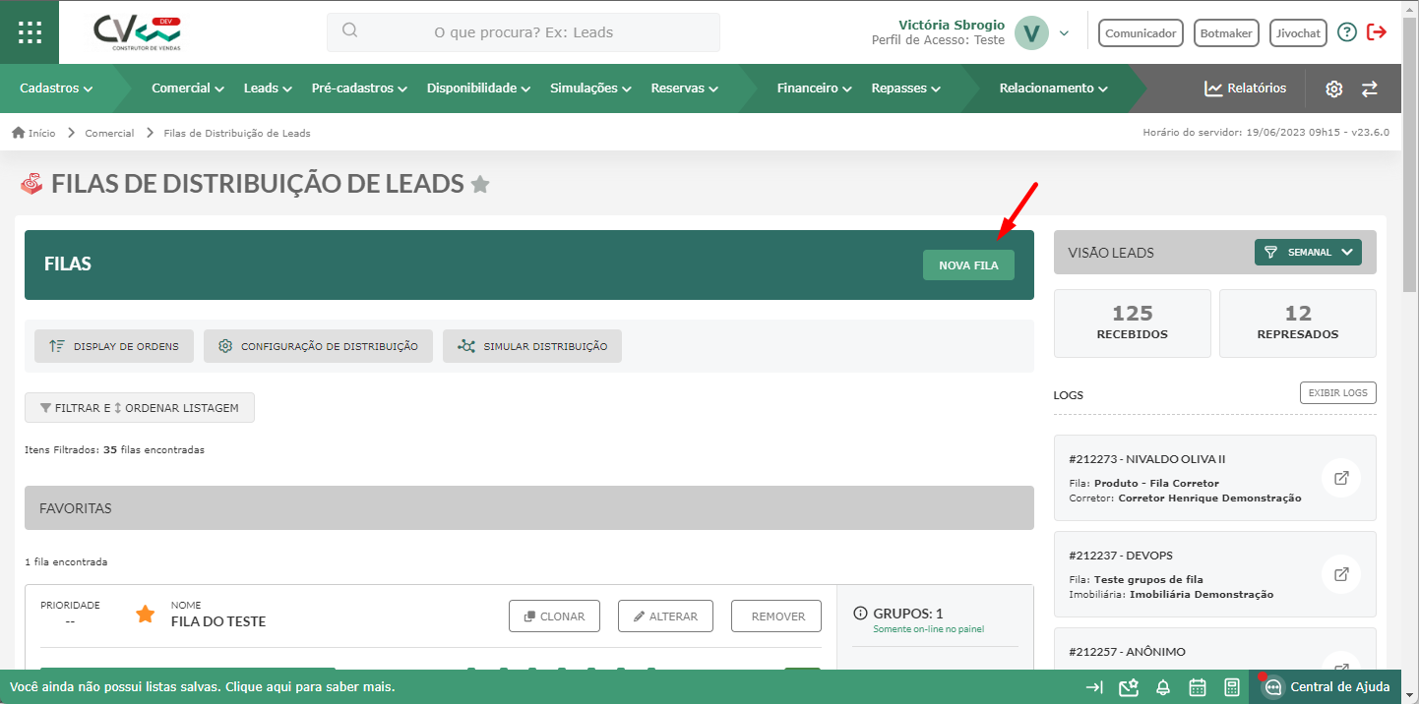Image resolution: width=1419 pixels, height=704 pixels.
Task: Open external link for #212237 DevOps log
Action: [x=1341, y=574]
